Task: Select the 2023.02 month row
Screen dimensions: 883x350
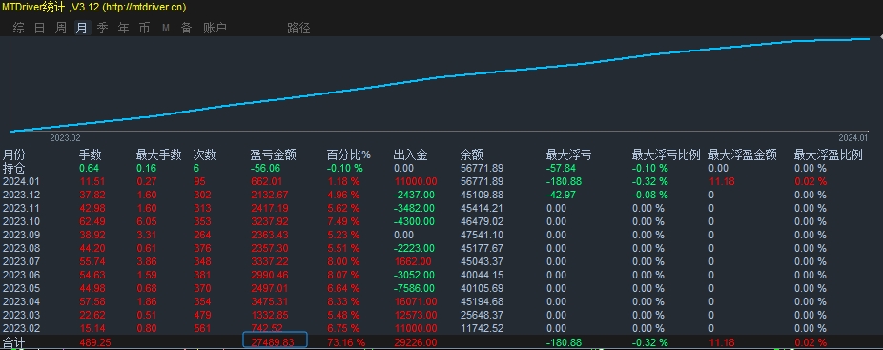Action: tap(441, 328)
